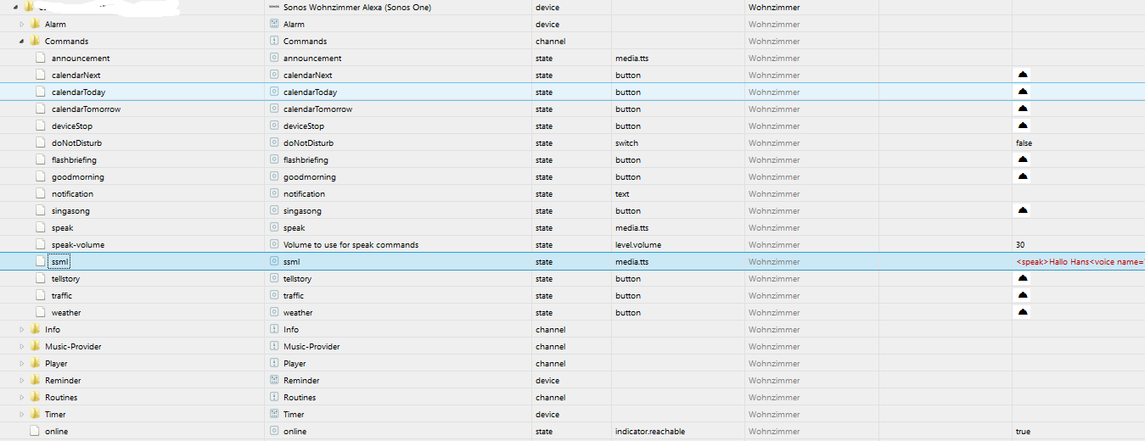Click the Info folder icon
Image resolution: width=1145 pixels, height=441 pixels.
(x=35, y=329)
